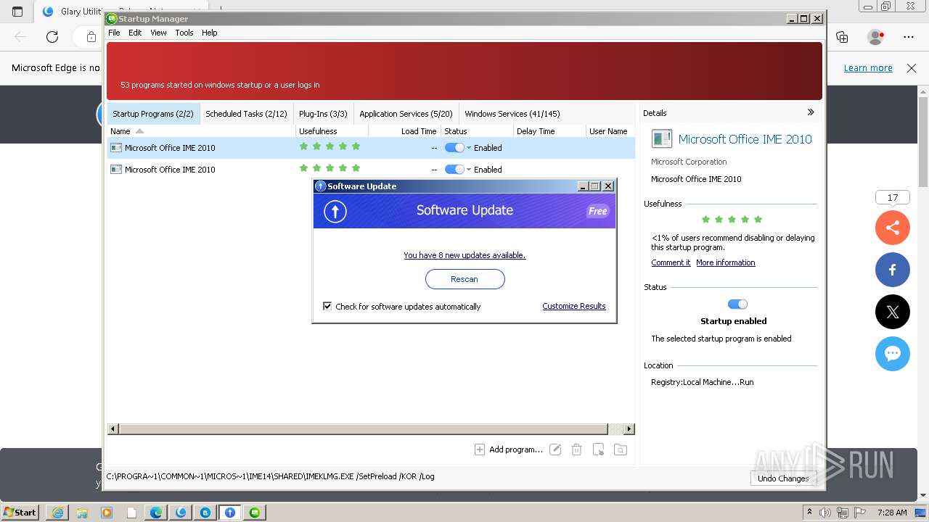Click the Add program plus icon
Viewport: 929px width, 522px height.
pyautogui.click(x=479, y=449)
